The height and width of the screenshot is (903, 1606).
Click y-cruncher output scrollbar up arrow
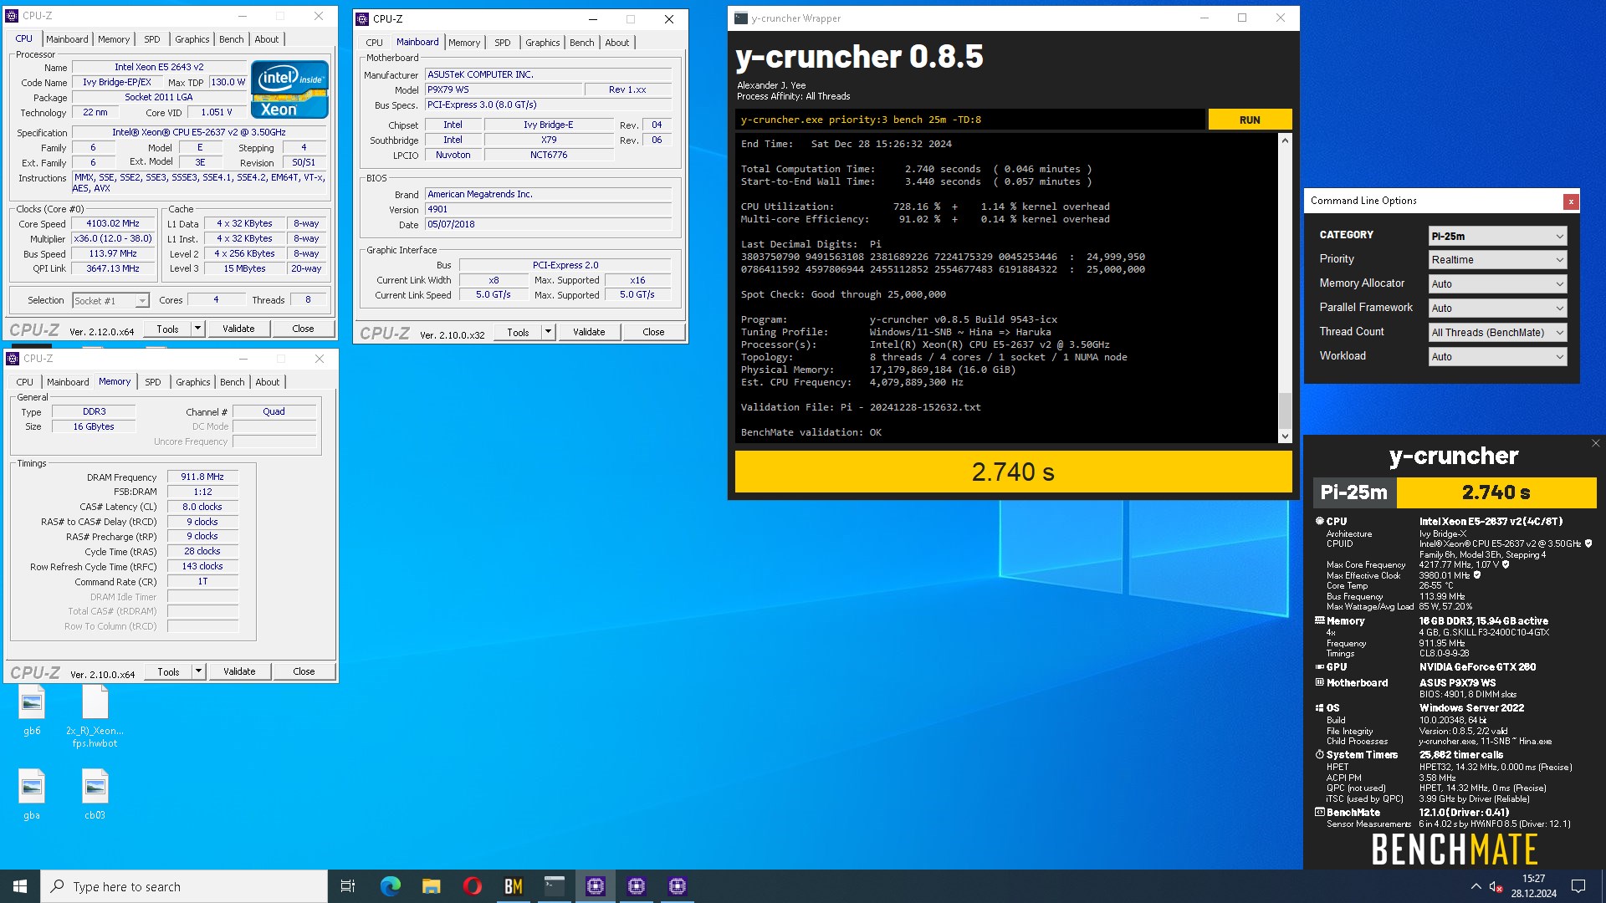click(x=1285, y=140)
